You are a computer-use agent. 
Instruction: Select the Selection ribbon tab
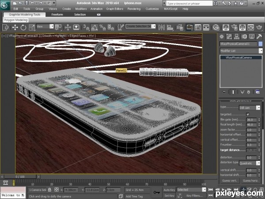[80, 15]
